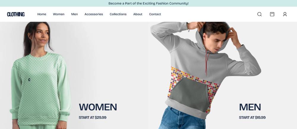Image resolution: width=297 pixels, height=129 pixels.
Task: Click the Contact menu item
Action: (x=155, y=14)
